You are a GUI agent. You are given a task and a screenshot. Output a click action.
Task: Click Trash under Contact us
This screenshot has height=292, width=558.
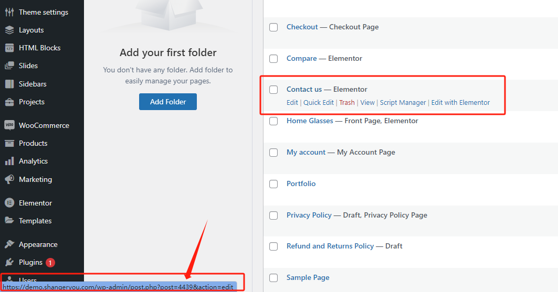[347, 103]
